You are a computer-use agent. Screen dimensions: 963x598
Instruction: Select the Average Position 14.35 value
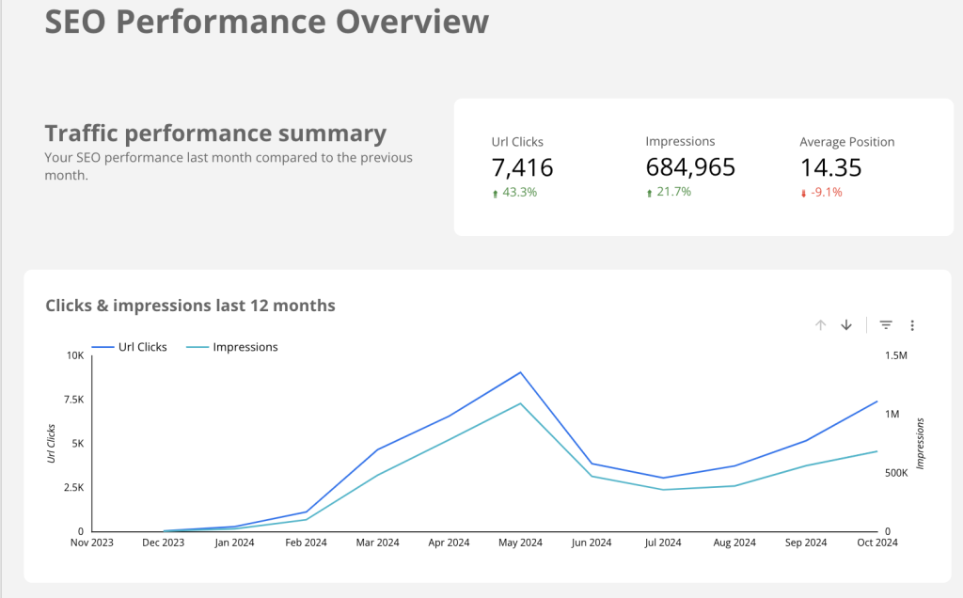[x=830, y=168]
